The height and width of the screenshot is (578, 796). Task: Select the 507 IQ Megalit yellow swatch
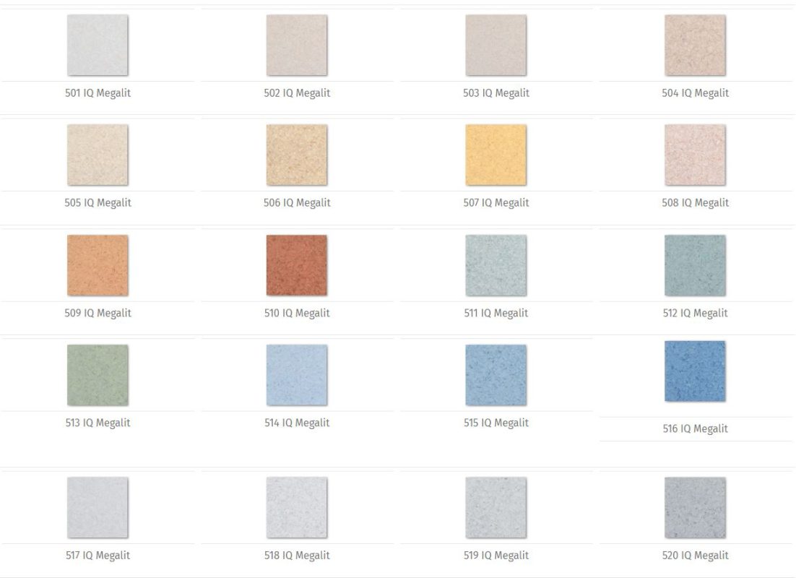click(496, 155)
